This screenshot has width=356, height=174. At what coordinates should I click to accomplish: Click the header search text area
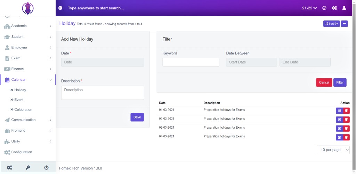[96, 8]
